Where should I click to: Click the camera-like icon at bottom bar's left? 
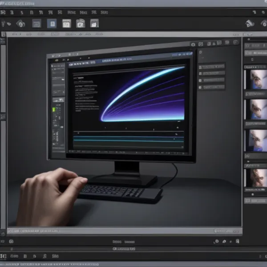coord(11,241)
